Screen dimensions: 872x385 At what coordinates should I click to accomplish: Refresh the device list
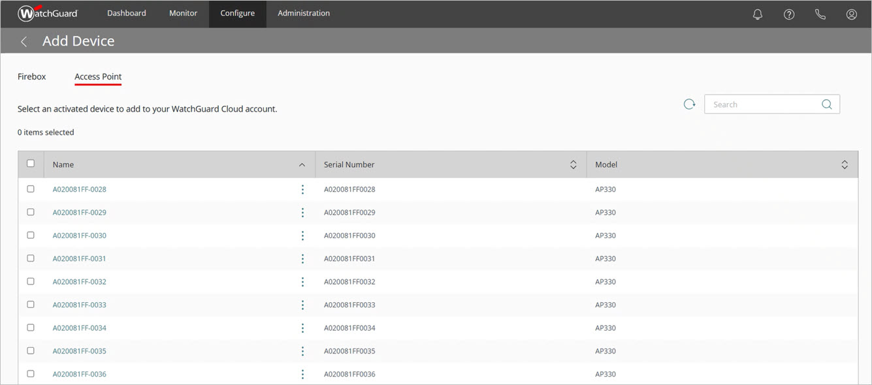pyautogui.click(x=689, y=104)
